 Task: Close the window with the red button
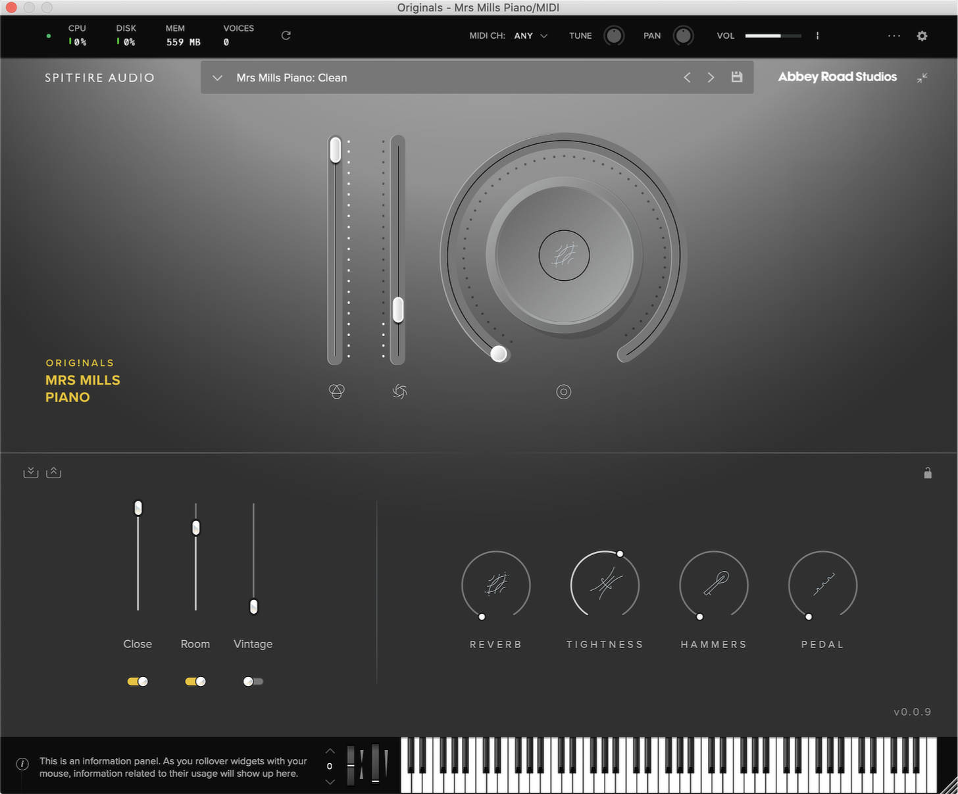11,7
